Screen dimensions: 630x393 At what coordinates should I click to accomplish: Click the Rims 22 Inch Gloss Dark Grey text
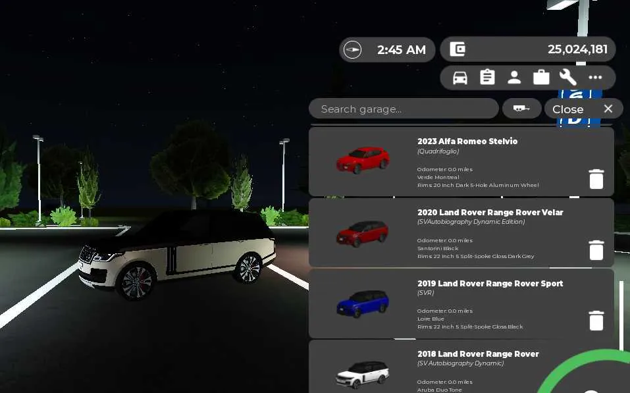pyautogui.click(x=476, y=256)
